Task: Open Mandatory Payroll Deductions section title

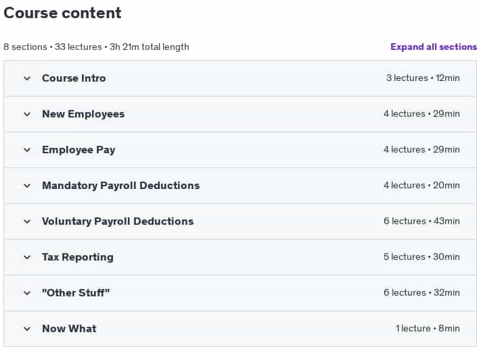Action: coord(120,186)
